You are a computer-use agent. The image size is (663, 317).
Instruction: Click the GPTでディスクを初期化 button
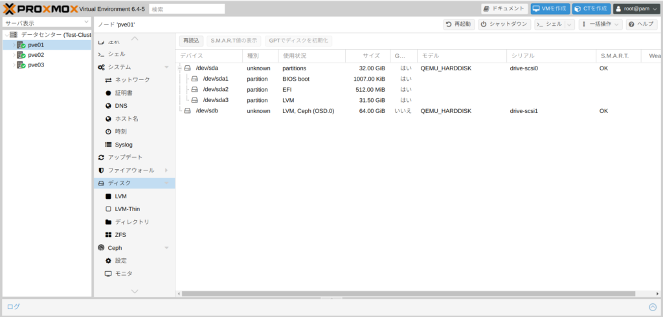298,41
